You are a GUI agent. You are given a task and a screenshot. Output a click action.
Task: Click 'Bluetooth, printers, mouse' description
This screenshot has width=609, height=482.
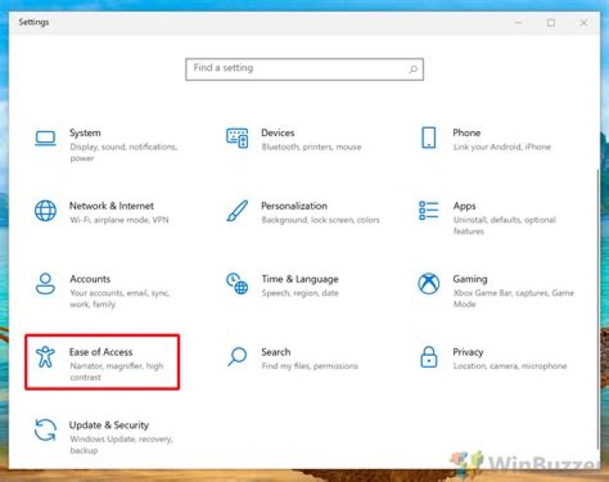point(311,147)
